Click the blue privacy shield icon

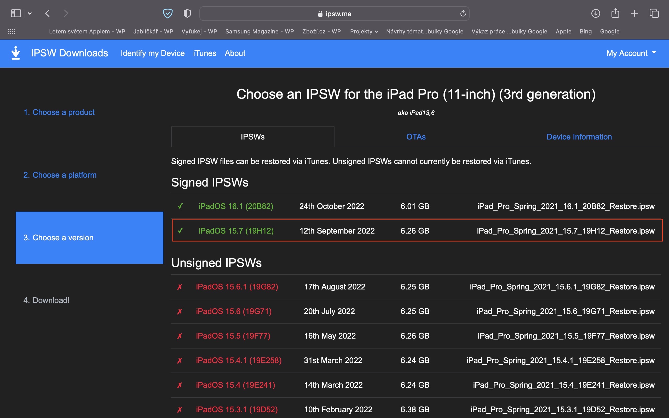pos(168,13)
